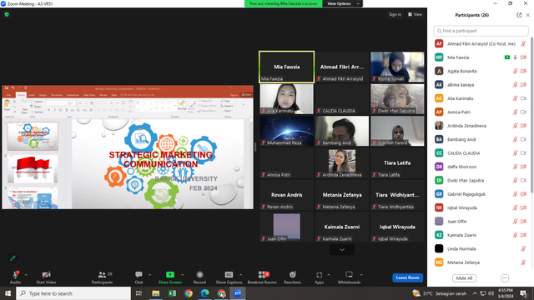Open Excel from the taskbar

[172, 293]
